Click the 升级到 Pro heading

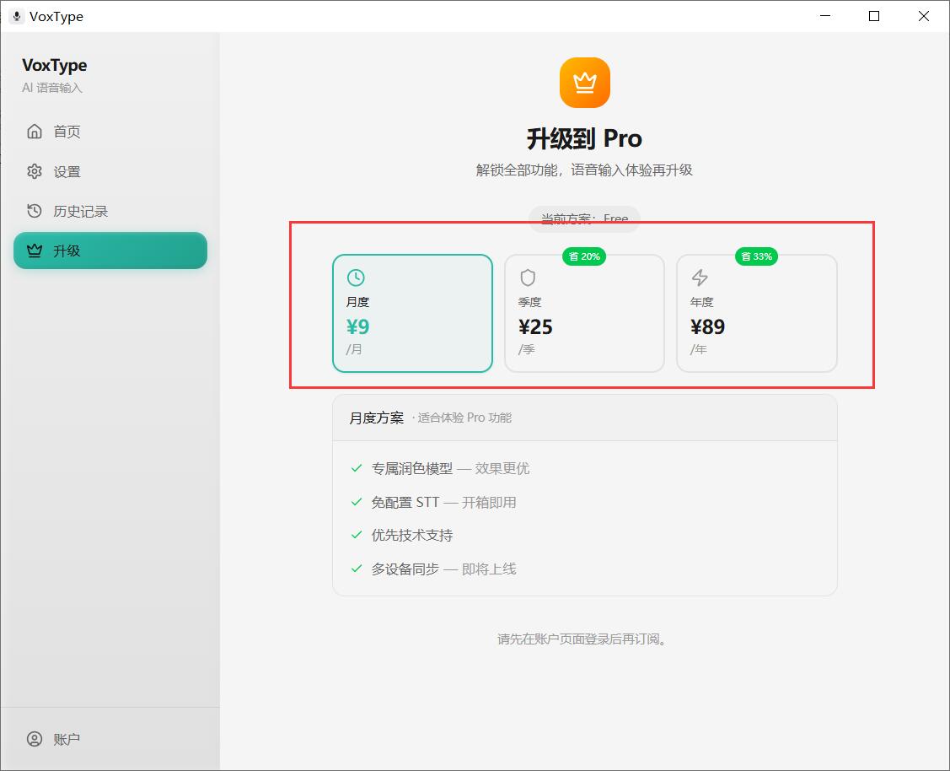tap(585, 139)
